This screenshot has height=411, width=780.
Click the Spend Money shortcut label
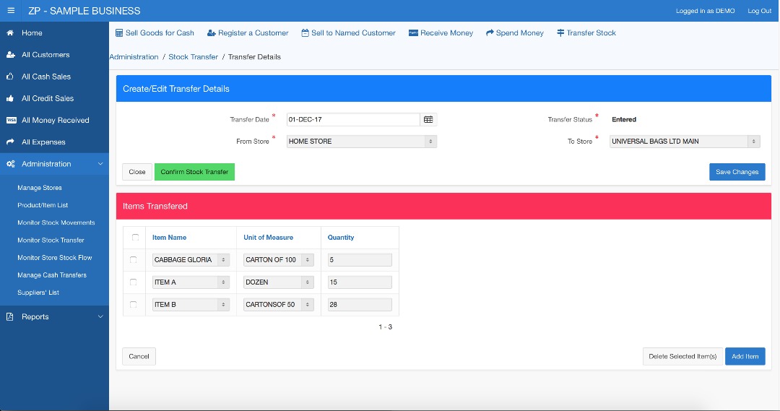coord(520,33)
